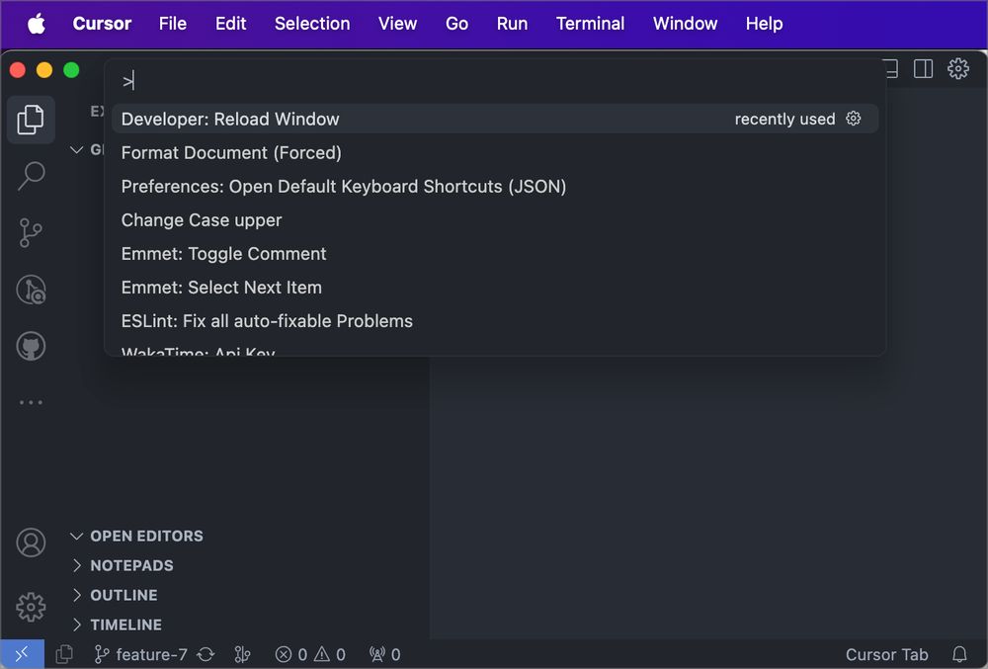Choose Emmet: Select Next Item
988x669 pixels.
(x=495, y=288)
